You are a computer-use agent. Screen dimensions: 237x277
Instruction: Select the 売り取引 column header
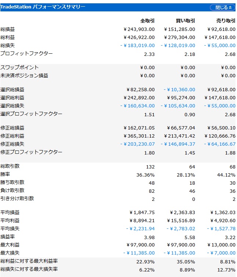pos(226,21)
